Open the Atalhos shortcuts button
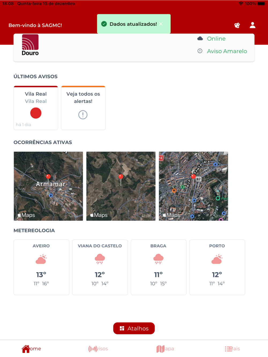The height and width of the screenshot is (357, 268). click(134, 328)
